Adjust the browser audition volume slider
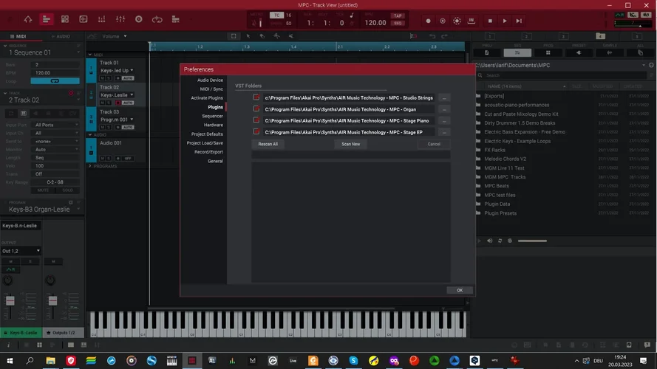Screen dimensions: 657x369 tap(532, 241)
